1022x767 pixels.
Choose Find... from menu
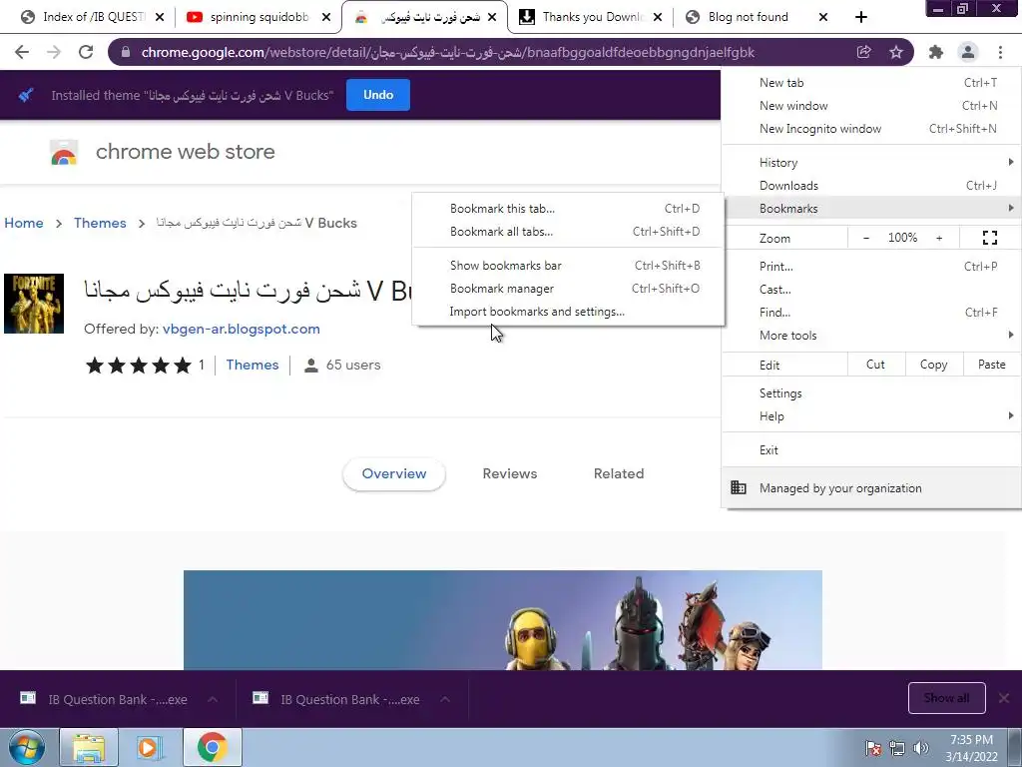871,313
